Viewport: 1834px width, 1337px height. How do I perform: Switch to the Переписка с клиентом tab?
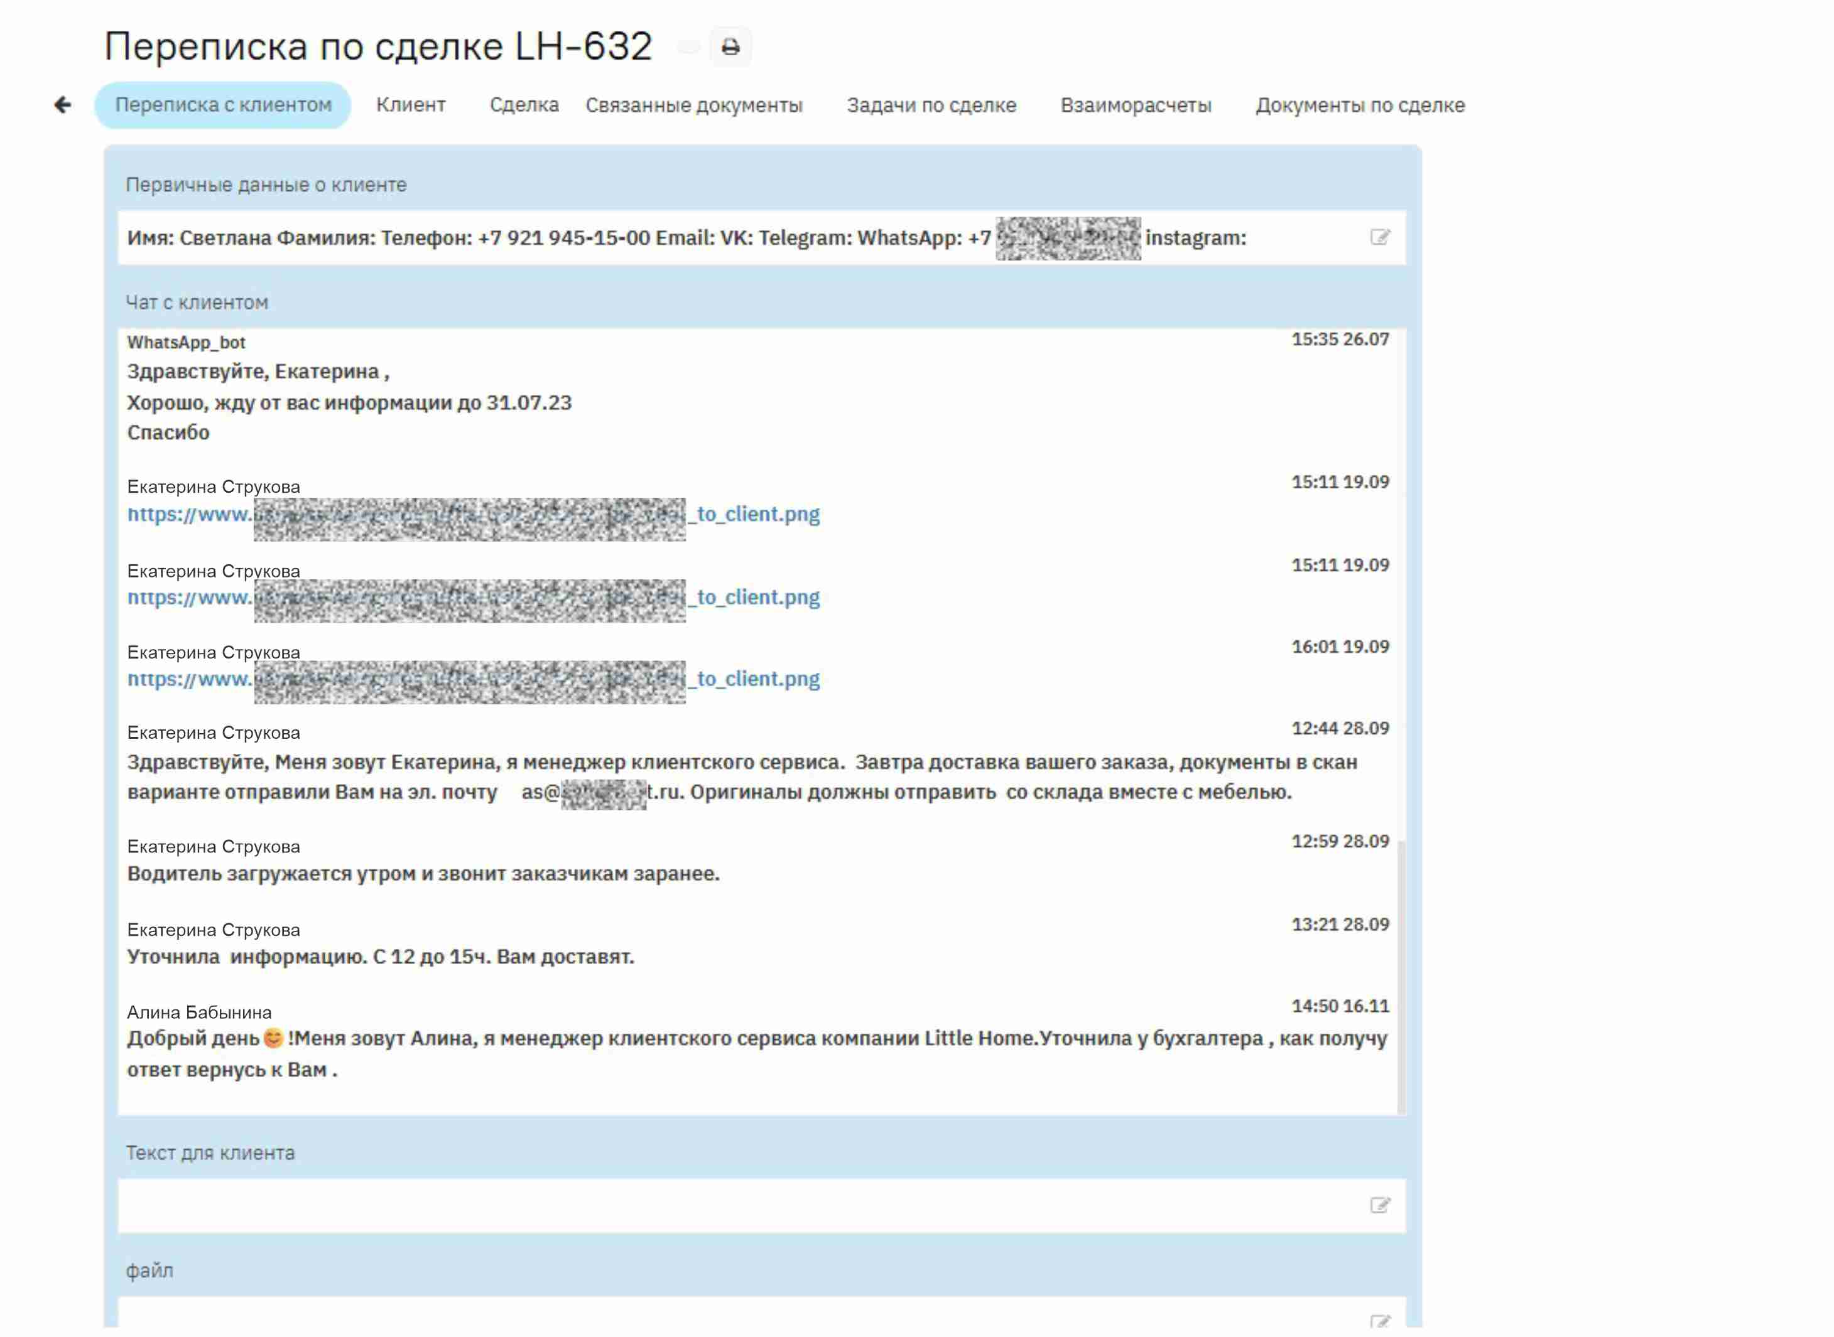pos(223,105)
